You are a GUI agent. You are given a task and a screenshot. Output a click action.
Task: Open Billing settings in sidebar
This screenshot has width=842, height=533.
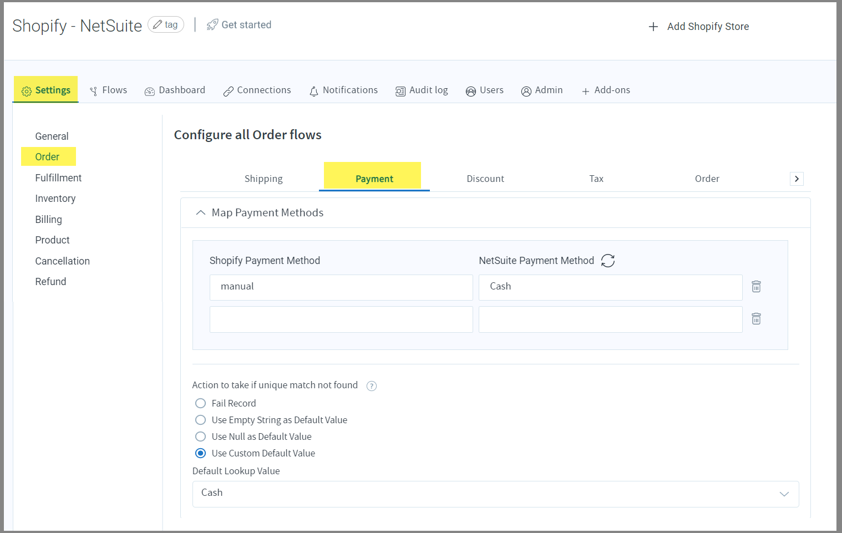click(48, 220)
